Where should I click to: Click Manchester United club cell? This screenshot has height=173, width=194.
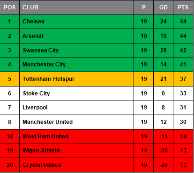point(76,122)
